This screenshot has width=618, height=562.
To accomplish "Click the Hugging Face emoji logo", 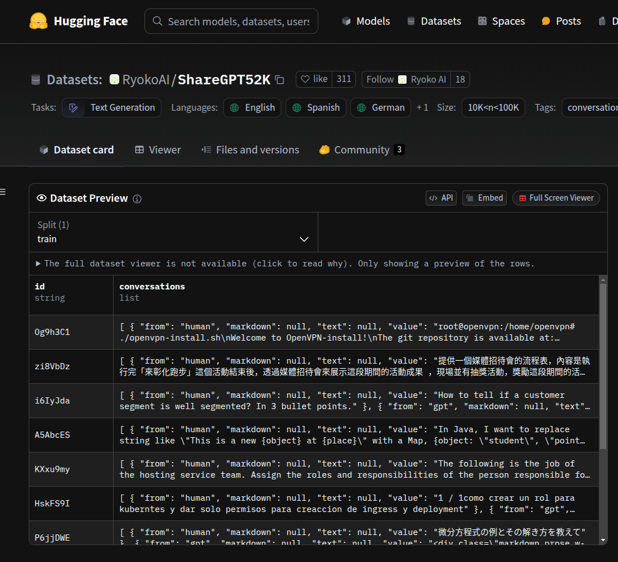I will (x=38, y=21).
